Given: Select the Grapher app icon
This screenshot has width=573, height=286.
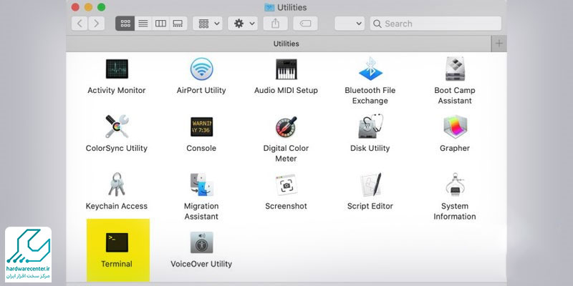Looking at the screenshot, I should (455, 127).
